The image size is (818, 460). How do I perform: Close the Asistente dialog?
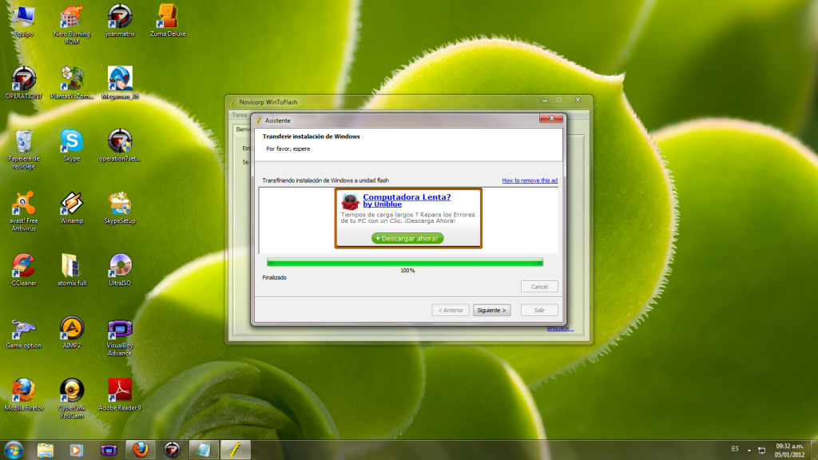point(551,118)
